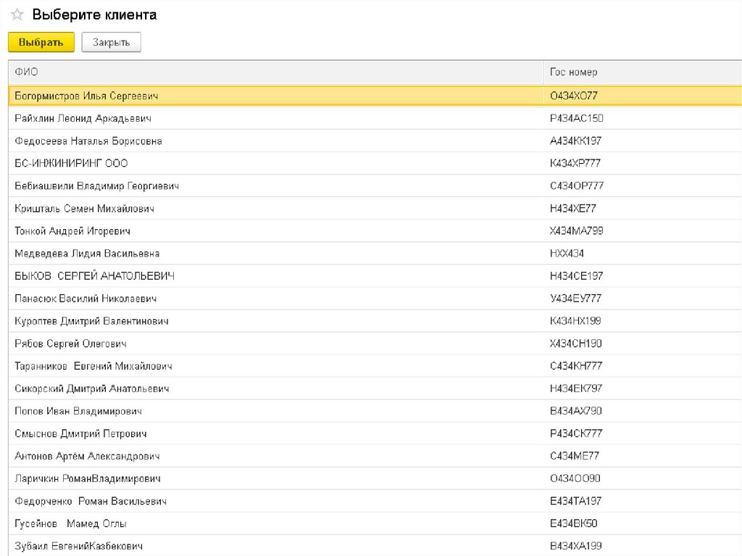The height and width of the screenshot is (556, 742).
Task: Select the Райхлин Леонид Аркадьевич row
Action: (83, 118)
